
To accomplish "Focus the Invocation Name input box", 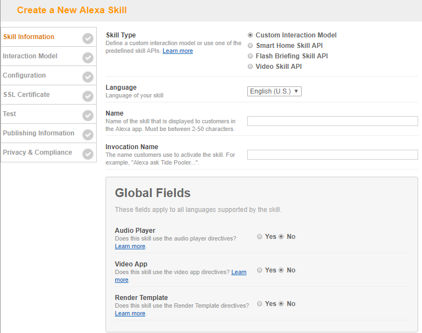I will (332, 155).
